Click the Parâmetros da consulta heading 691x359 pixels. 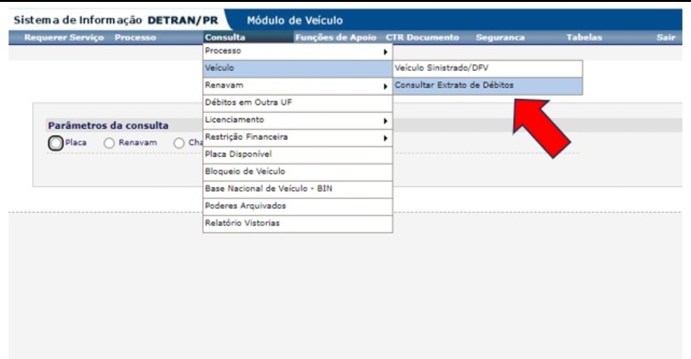[108, 125]
